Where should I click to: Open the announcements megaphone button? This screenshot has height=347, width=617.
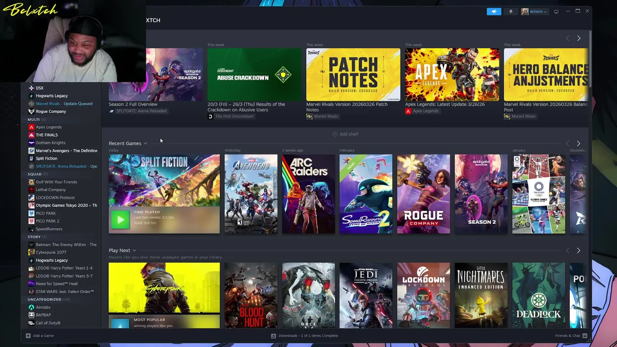[x=494, y=12]
